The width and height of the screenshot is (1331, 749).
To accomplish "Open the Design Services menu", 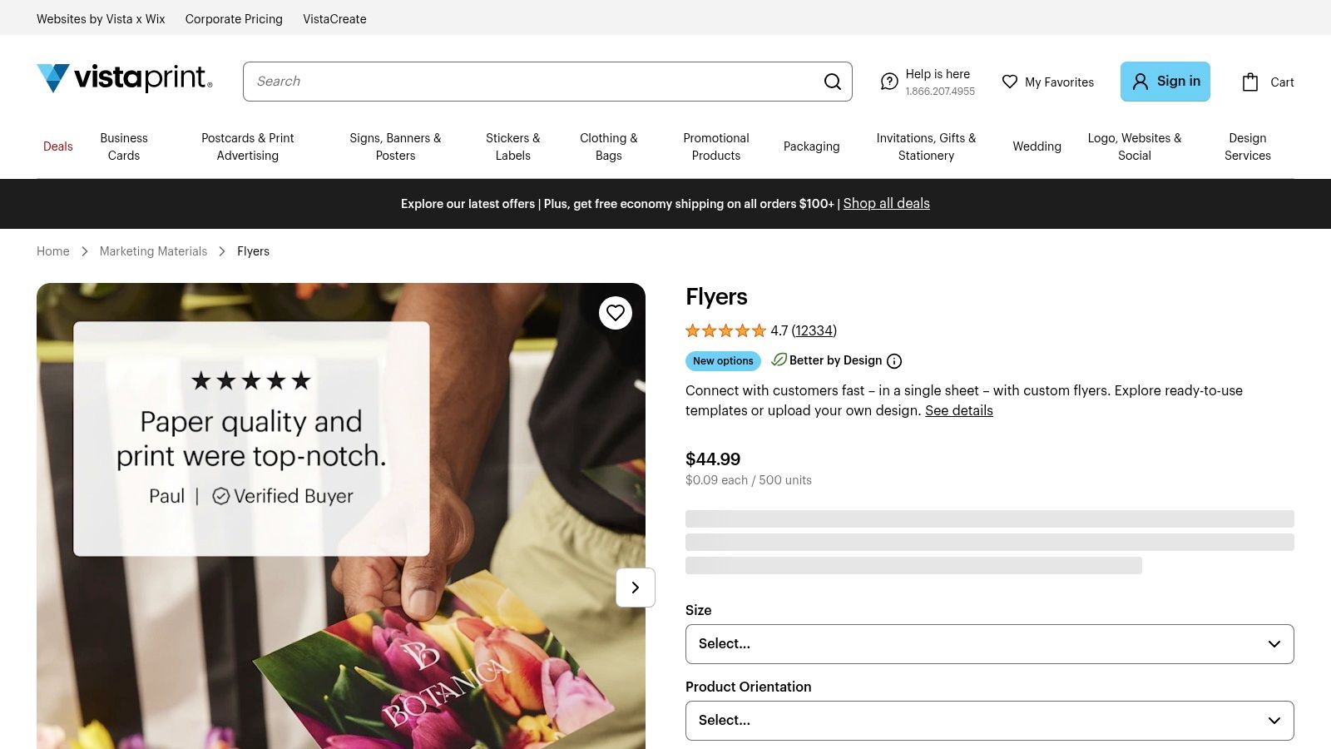I will pos(1248,146).
